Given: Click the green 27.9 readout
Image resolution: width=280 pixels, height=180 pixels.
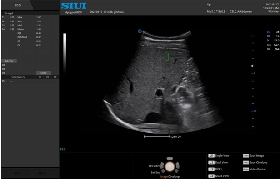Looking at the screenshot, I should coord(63,149).
